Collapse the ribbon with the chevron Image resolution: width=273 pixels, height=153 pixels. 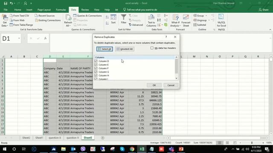[270, 29]
